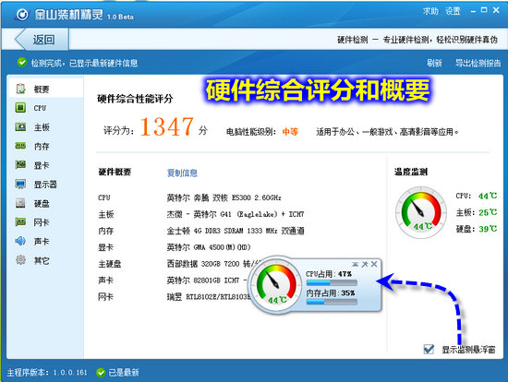Click the 复制信息 copy info link
508x382 pixels.
coord(182,173)
